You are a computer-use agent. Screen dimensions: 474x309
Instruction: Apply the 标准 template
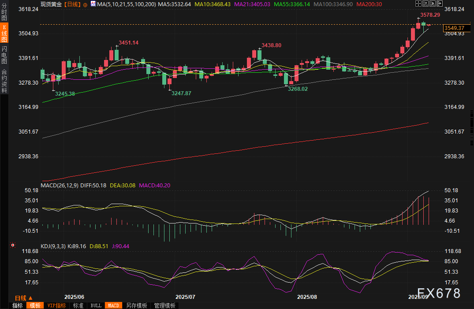78,305
